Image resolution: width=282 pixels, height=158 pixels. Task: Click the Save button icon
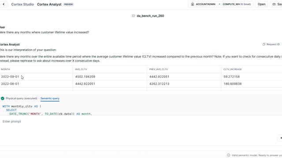tap(274, 4)
